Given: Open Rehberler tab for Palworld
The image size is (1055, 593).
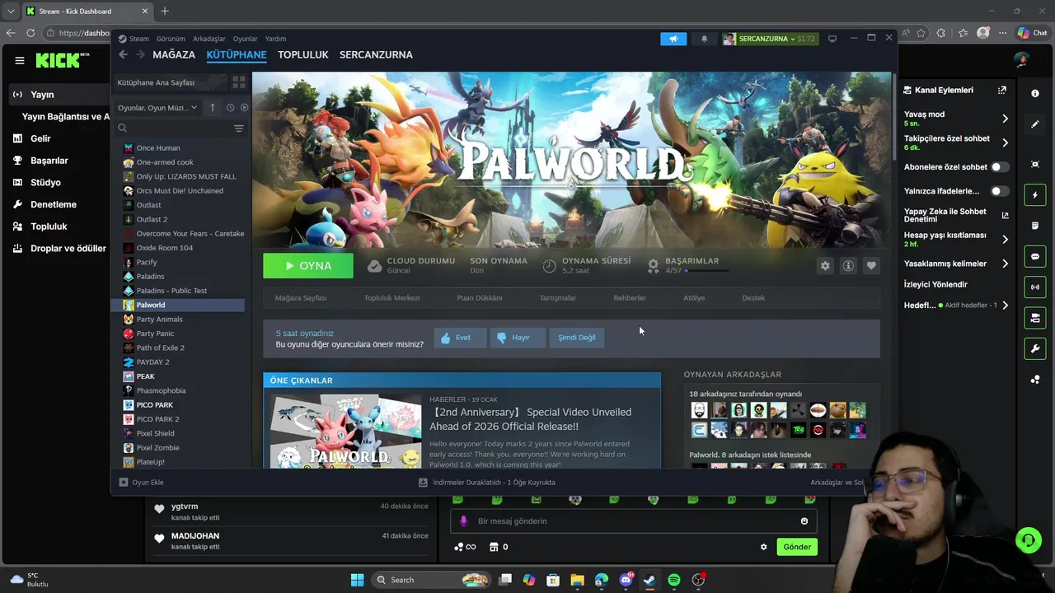Looking at the screenshot, I should point(630,298).
